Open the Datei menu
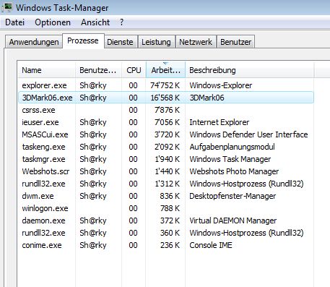Image resolution: width=330 pixels, height=287 pixels. tap(15, 22)
